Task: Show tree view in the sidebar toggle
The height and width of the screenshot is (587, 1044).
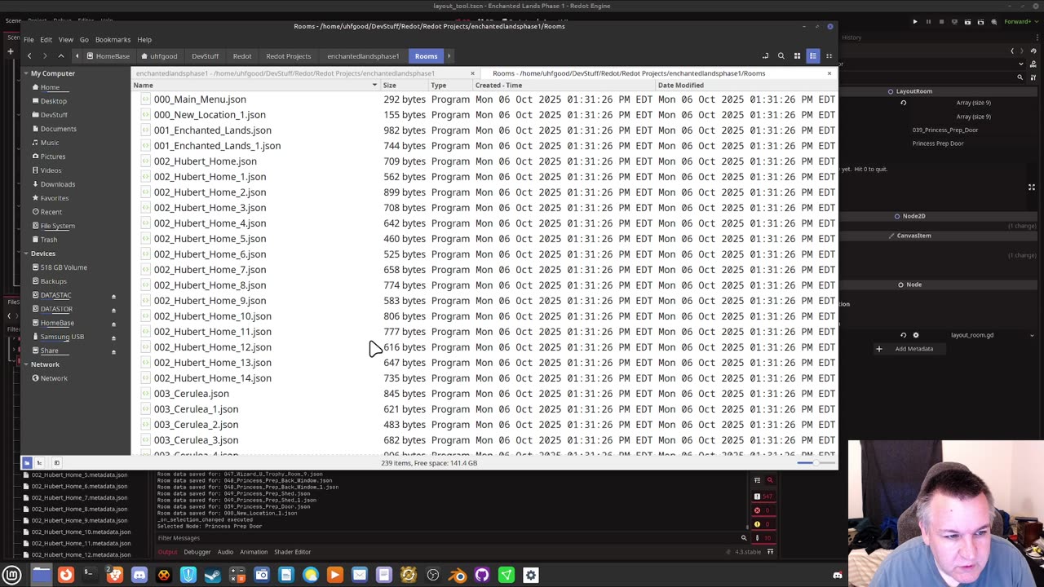Action: pos(40,463)
